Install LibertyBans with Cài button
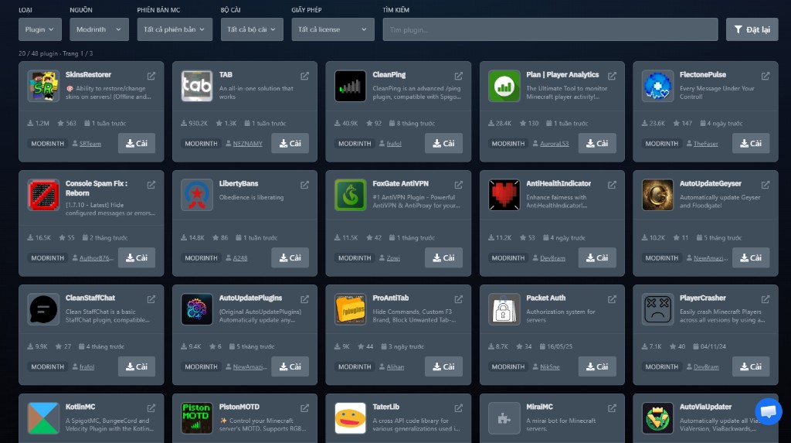The width and height of the screenshot is (791, 443). pyautogui.click(x=290, y=257)
